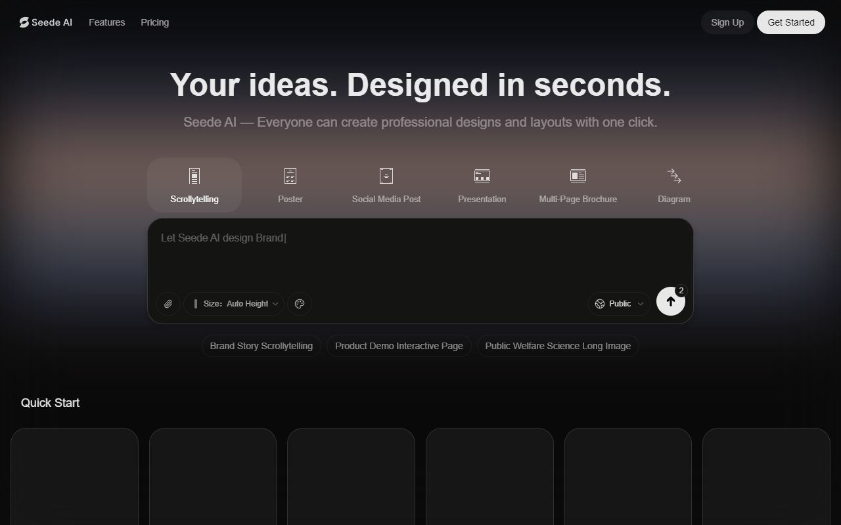
Task: Choose the Presentation format icon
Action: tap(482, 176)
